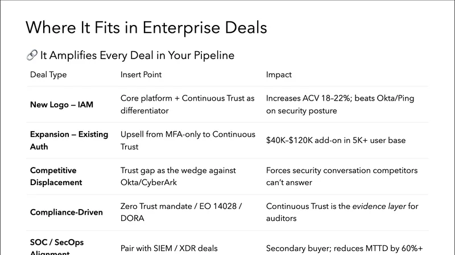This screenshot has height=255, width=455.
Task: Click the '$40K–$120K add-on' impact cell
Action: [x=336, y=140]
